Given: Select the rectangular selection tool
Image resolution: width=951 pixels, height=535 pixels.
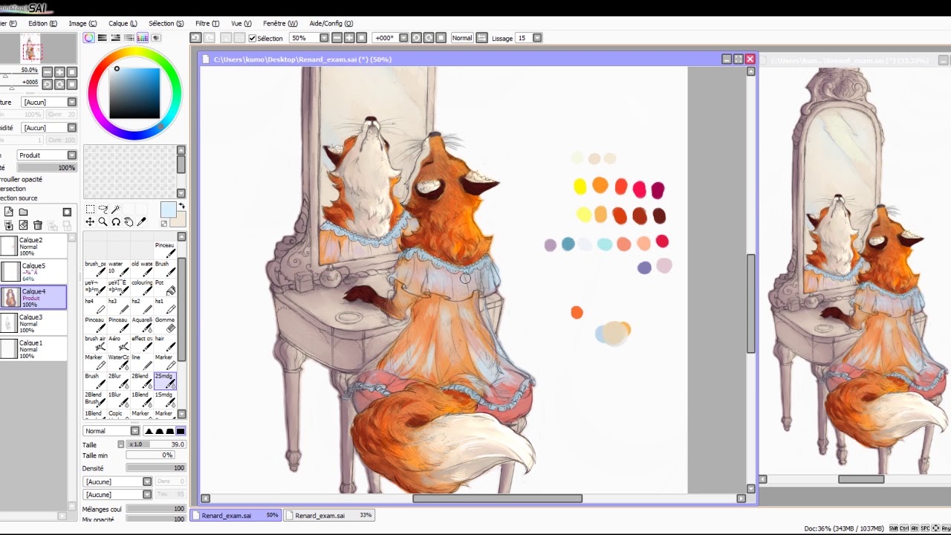Looking at the screenshot, I should pos(90,210).
